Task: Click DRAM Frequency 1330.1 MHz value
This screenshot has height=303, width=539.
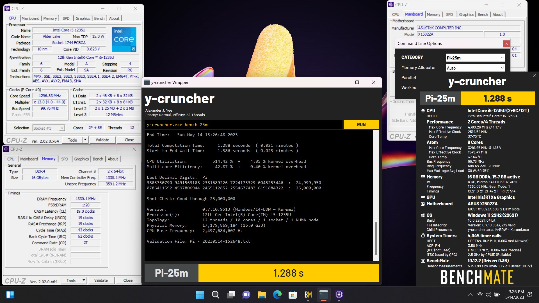Action: coord(86,199)
